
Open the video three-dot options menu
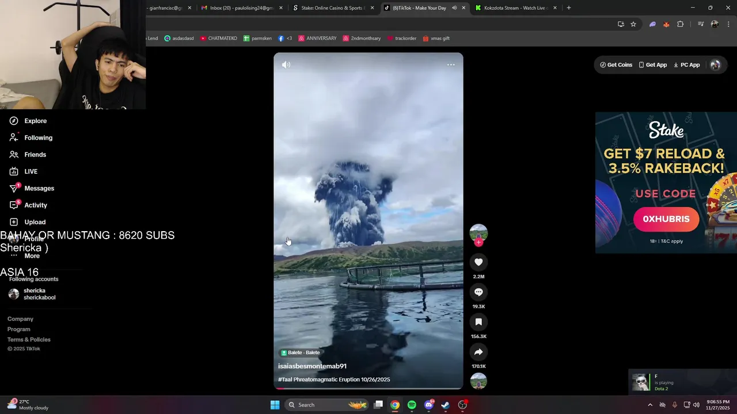pos(451,65)
